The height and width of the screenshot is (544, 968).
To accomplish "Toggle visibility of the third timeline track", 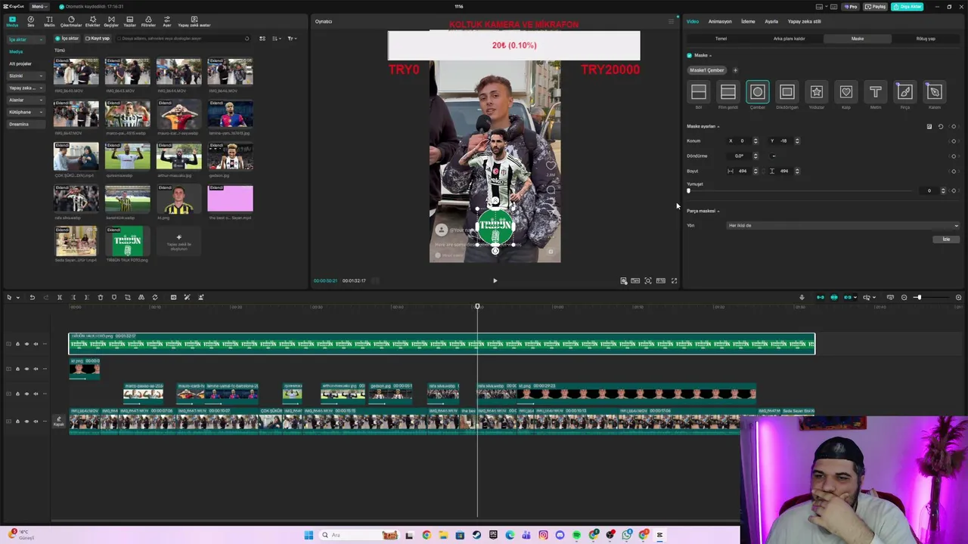I will pos(26,394).
